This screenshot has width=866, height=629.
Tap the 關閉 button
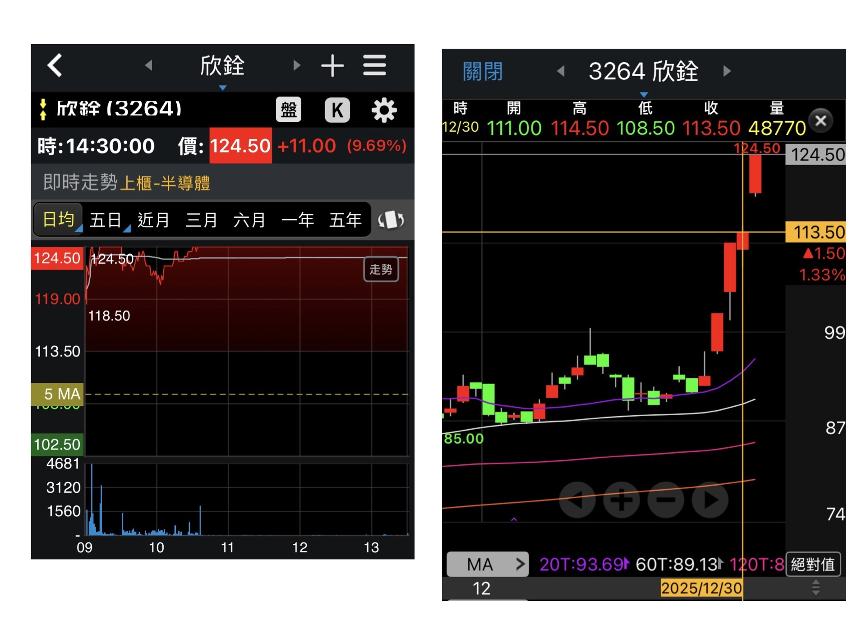[x=482, y=71]
